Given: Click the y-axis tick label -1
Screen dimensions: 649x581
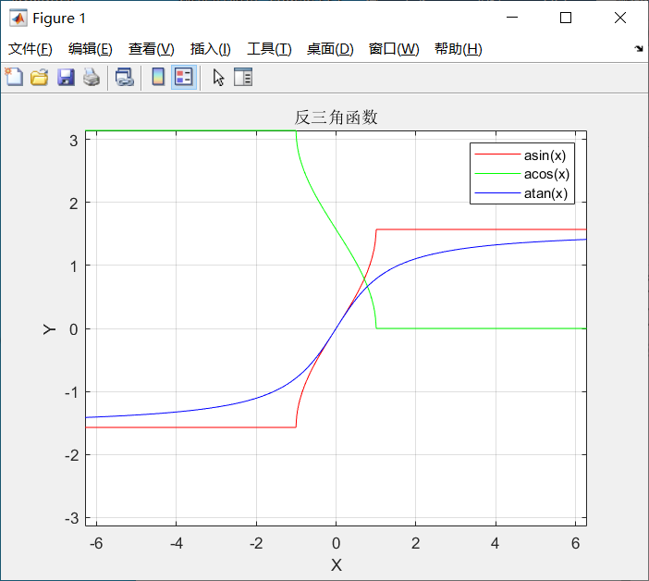Looking at the screenshot, I should (x=71, y=392).
